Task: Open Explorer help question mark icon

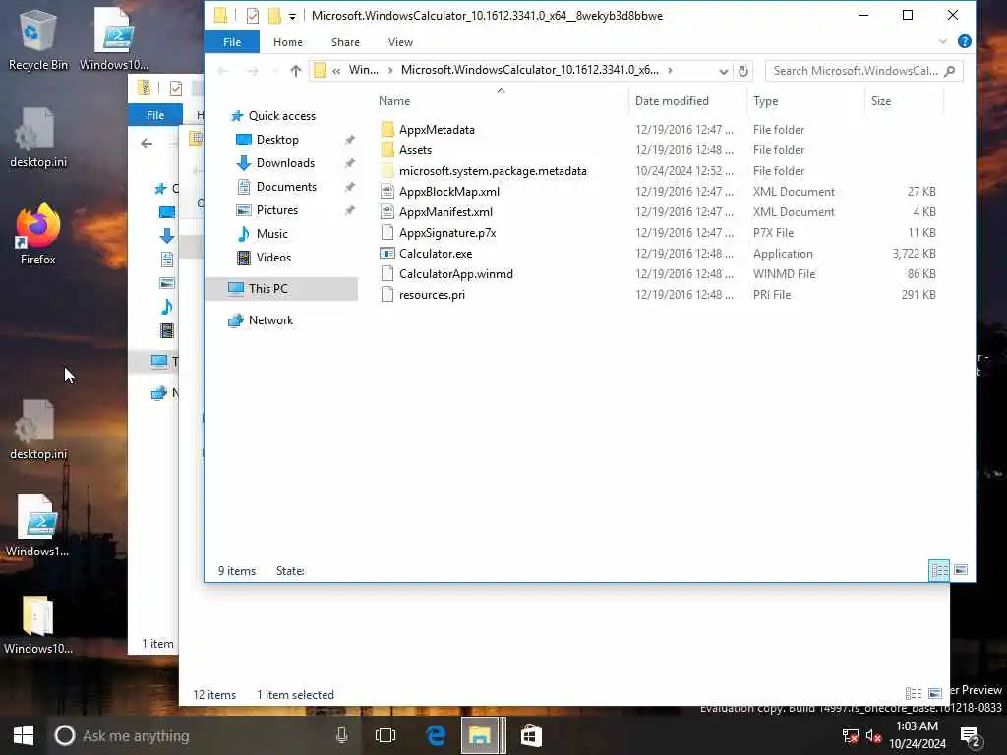Action: (964, 41)
